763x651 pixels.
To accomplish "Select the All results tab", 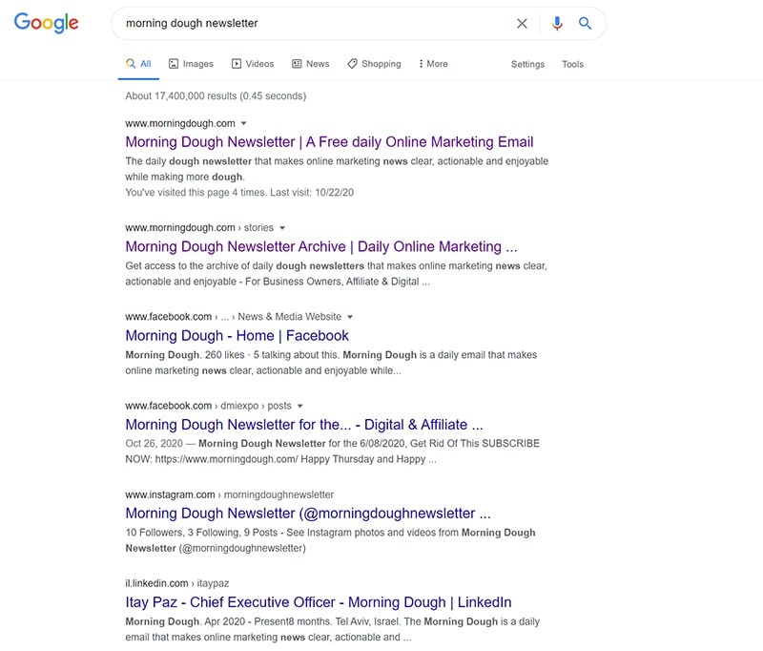I will point(138,64).
